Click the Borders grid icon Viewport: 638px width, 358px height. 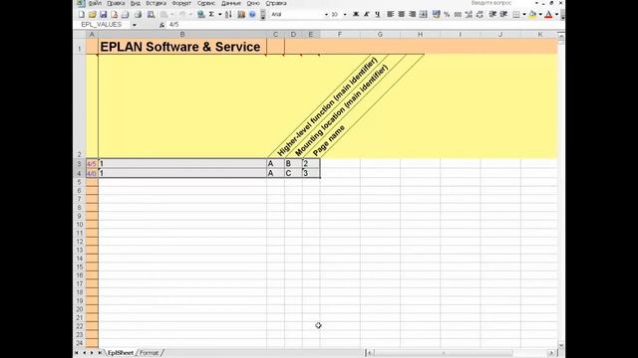[x=516, y=15]
